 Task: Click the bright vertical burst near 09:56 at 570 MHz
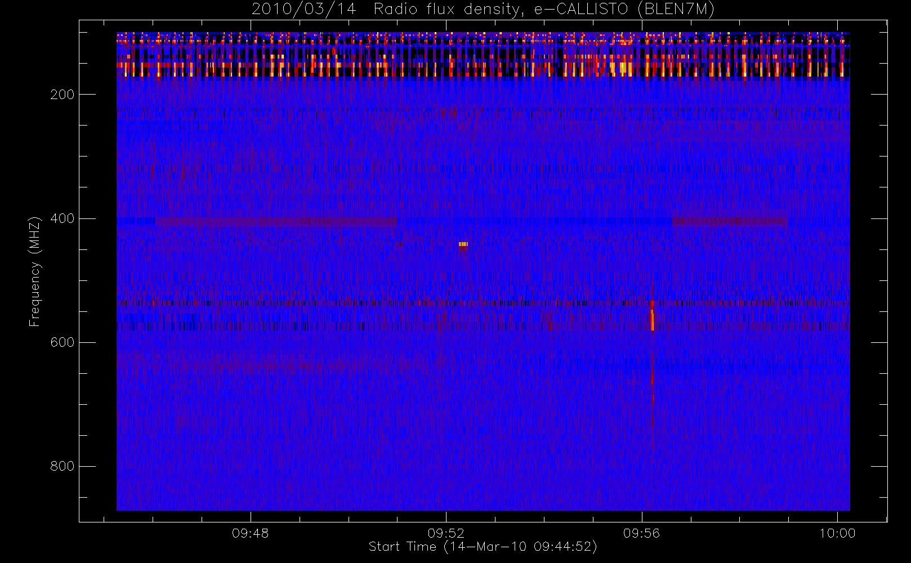(x=653, y=319)
